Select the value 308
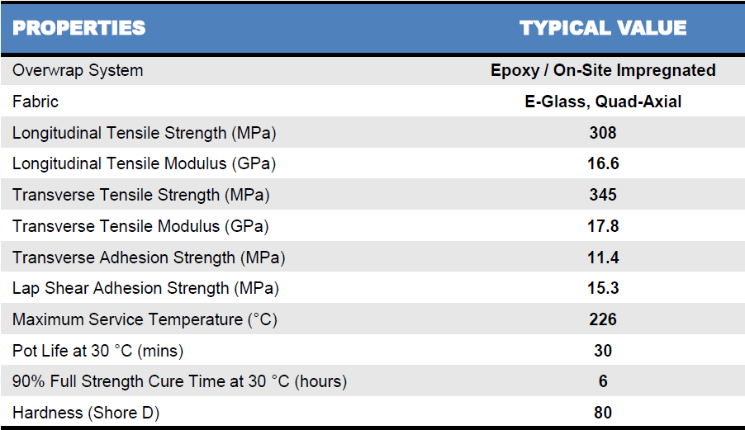Screen dimensions: 745x430 click(603, 133)
